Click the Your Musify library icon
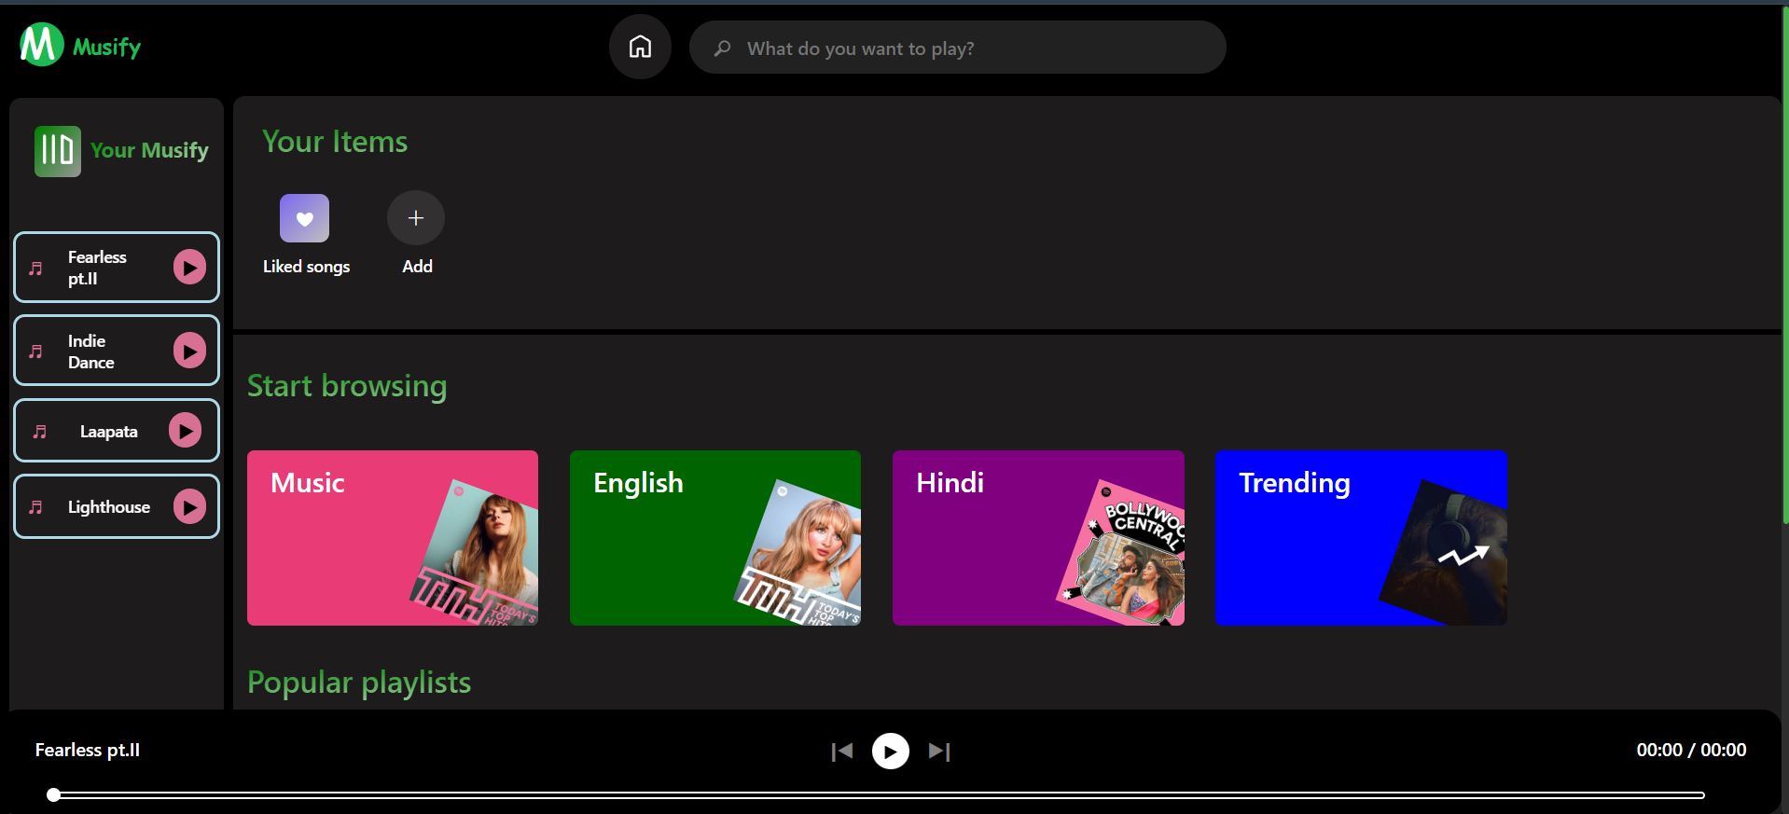The image size is (1789, 814). point(58,151)
